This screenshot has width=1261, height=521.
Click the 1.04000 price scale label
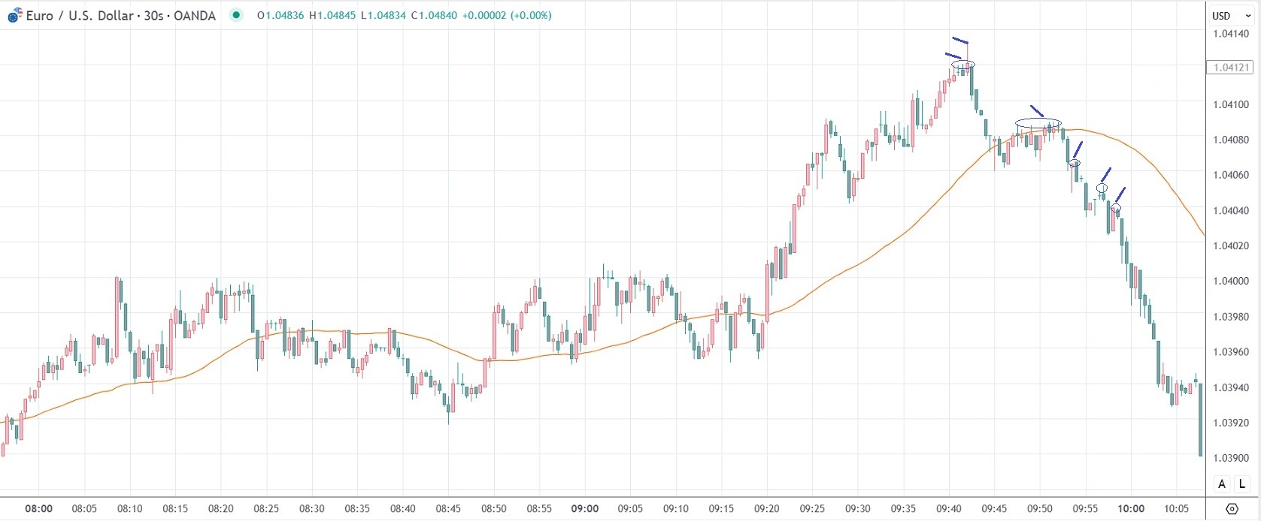[1231, 281]
